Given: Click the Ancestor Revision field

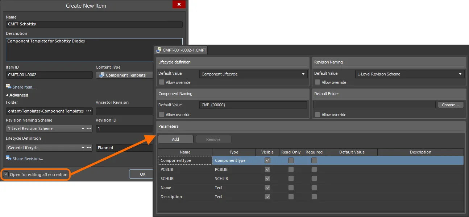Looking at the screenshot, I should click(124, 111).
